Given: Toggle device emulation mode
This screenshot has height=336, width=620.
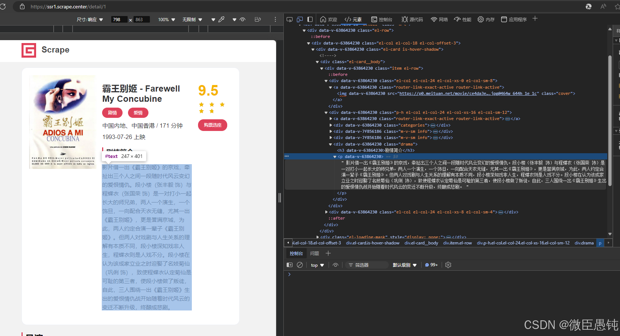Looking at the screenshot, I should pyautogui.click(x=299, y=19).
